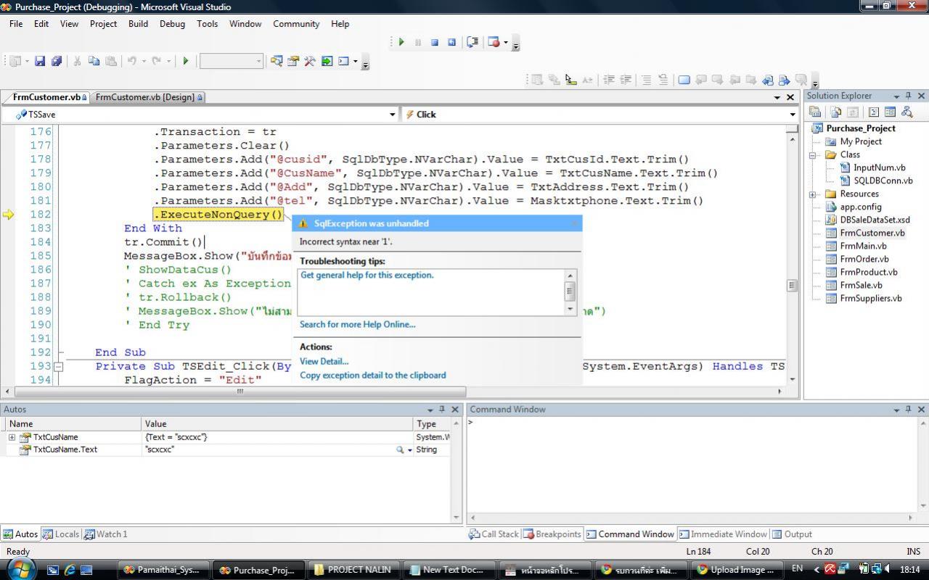Click the code editor horizontal scrollbar thumb
The width and height of the screenshot is (929, 580).
click(240, 391)
